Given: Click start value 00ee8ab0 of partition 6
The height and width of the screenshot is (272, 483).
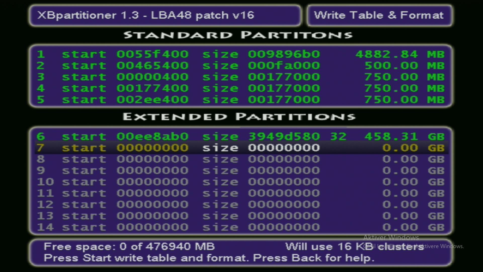Looking at the screenshot, I should tap(152, 137).
